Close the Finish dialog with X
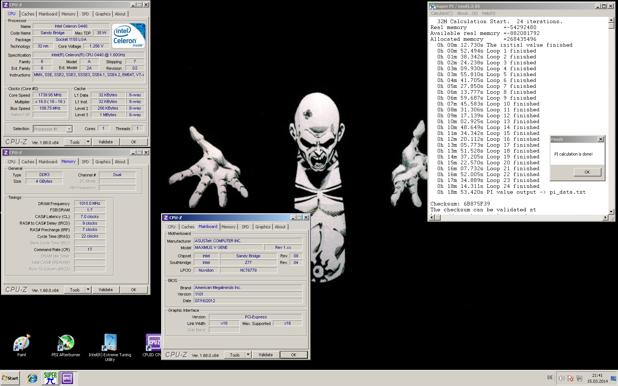The height and width of the screenshot is (386, 618). [600, 139]
